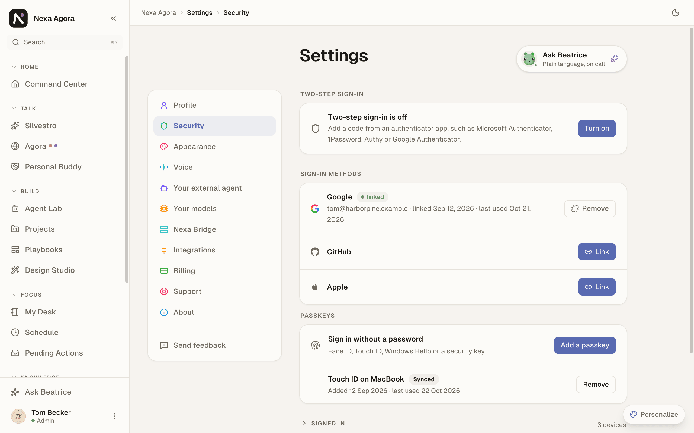The height and width of the screenshot is (433, 694).
Task: Open Your models settings
Action: (214, 209)
